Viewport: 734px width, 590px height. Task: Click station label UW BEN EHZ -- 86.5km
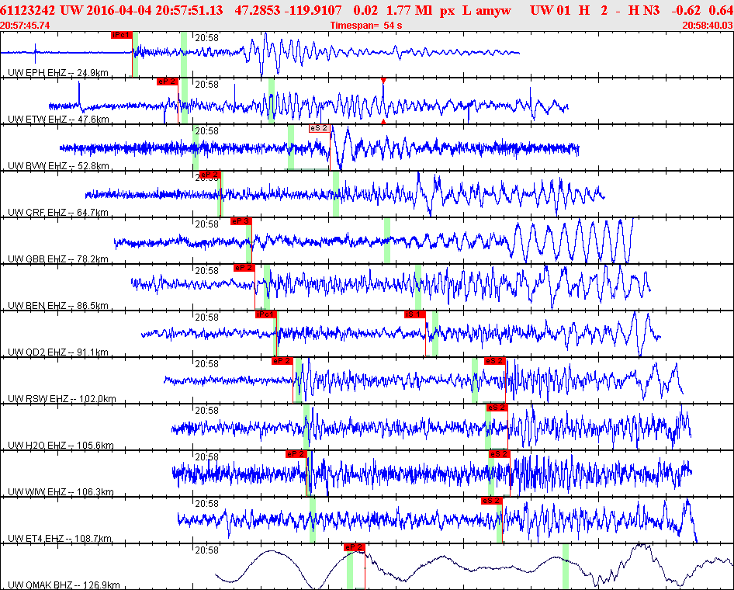click(58, 305)
